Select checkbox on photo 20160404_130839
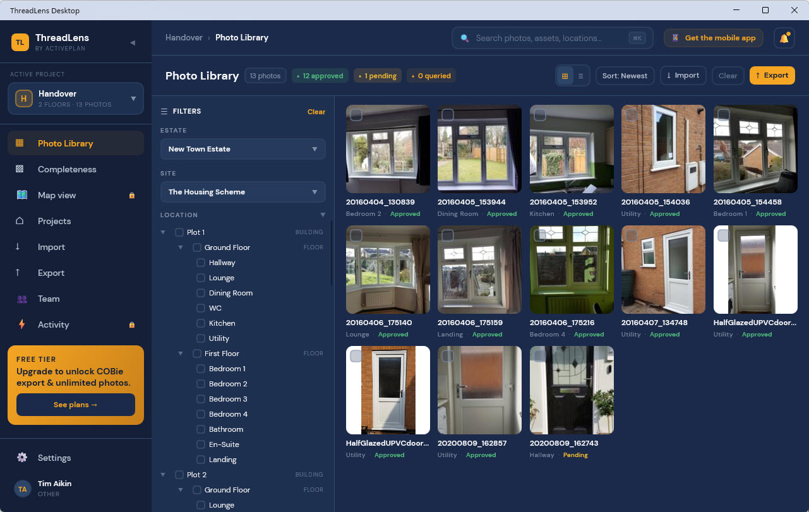 (356, 115)
